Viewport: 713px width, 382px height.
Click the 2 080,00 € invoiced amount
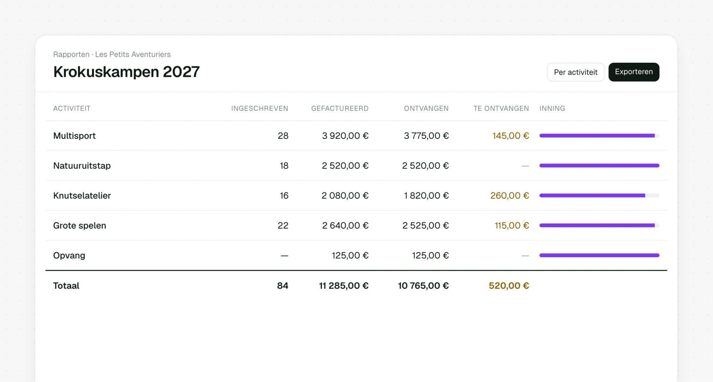click(x=345, y=196)
